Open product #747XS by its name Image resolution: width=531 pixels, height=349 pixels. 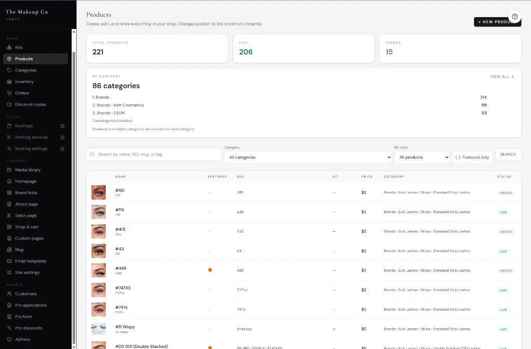point(123,288)
